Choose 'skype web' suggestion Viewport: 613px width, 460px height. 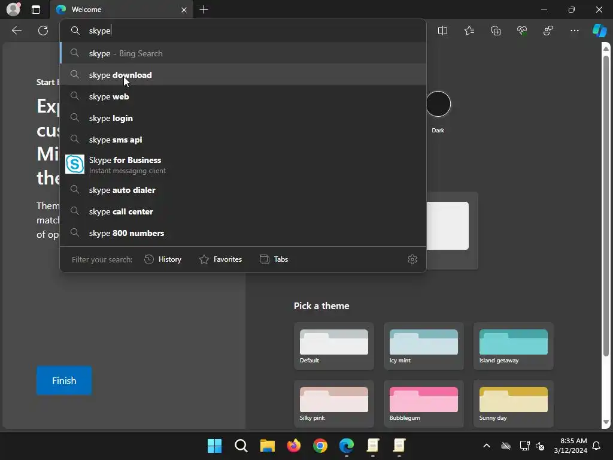tap(243, 96)
